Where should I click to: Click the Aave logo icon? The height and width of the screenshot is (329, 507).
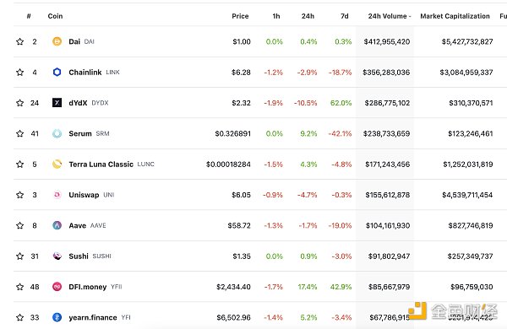coord(57,225)
